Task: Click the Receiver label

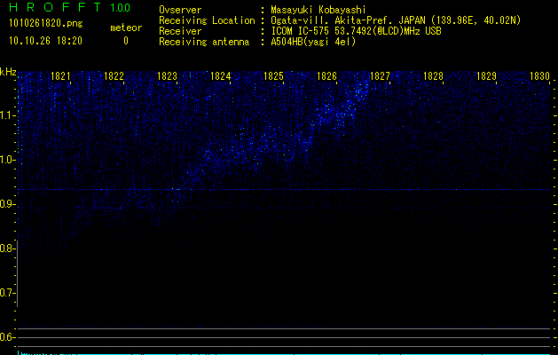Action: point(180,31)
